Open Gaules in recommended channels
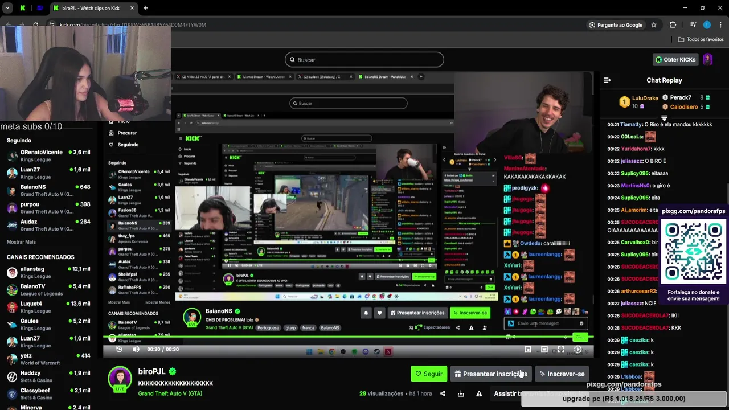729x410 pixels. coord(48,324)
